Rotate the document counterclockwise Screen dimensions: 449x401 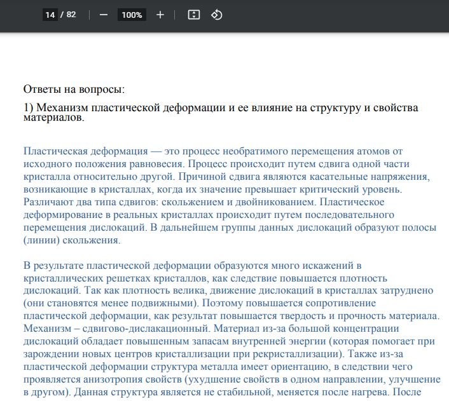click(216, 15)
